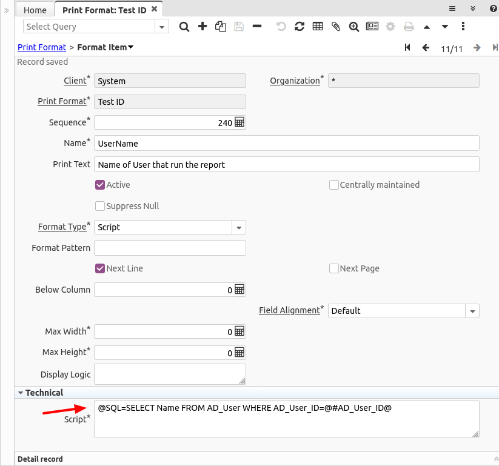Switch to grid view using table icon
This screenshot has height=466, width=499.
point(317,27)
